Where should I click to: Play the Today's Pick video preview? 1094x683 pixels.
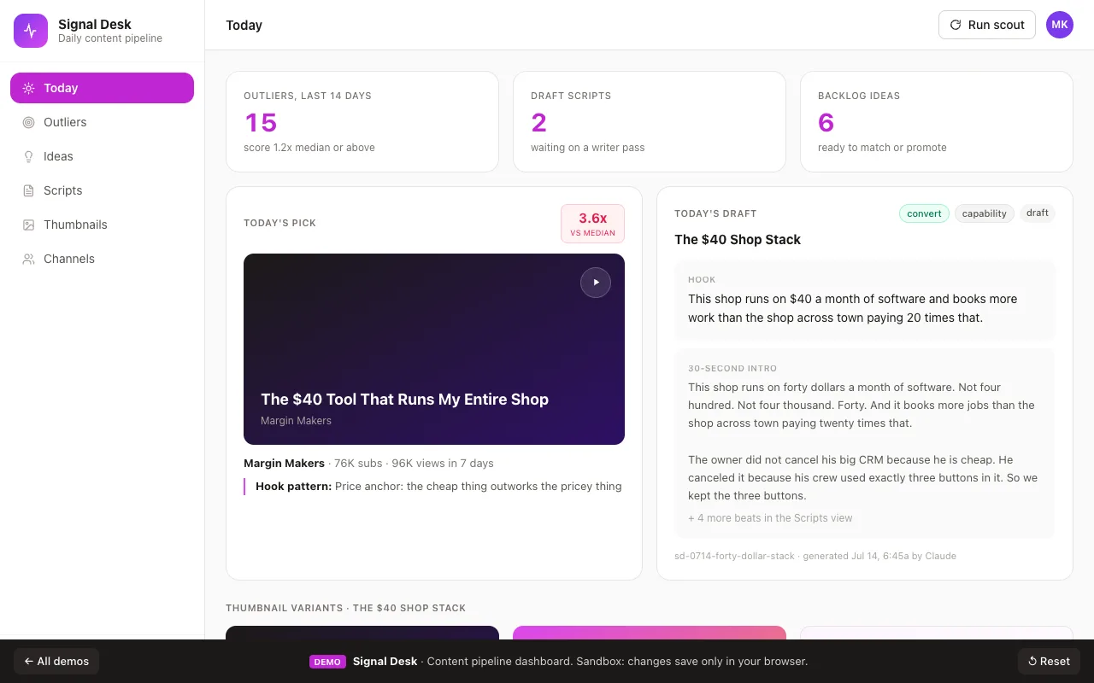(x=596, y=283)
